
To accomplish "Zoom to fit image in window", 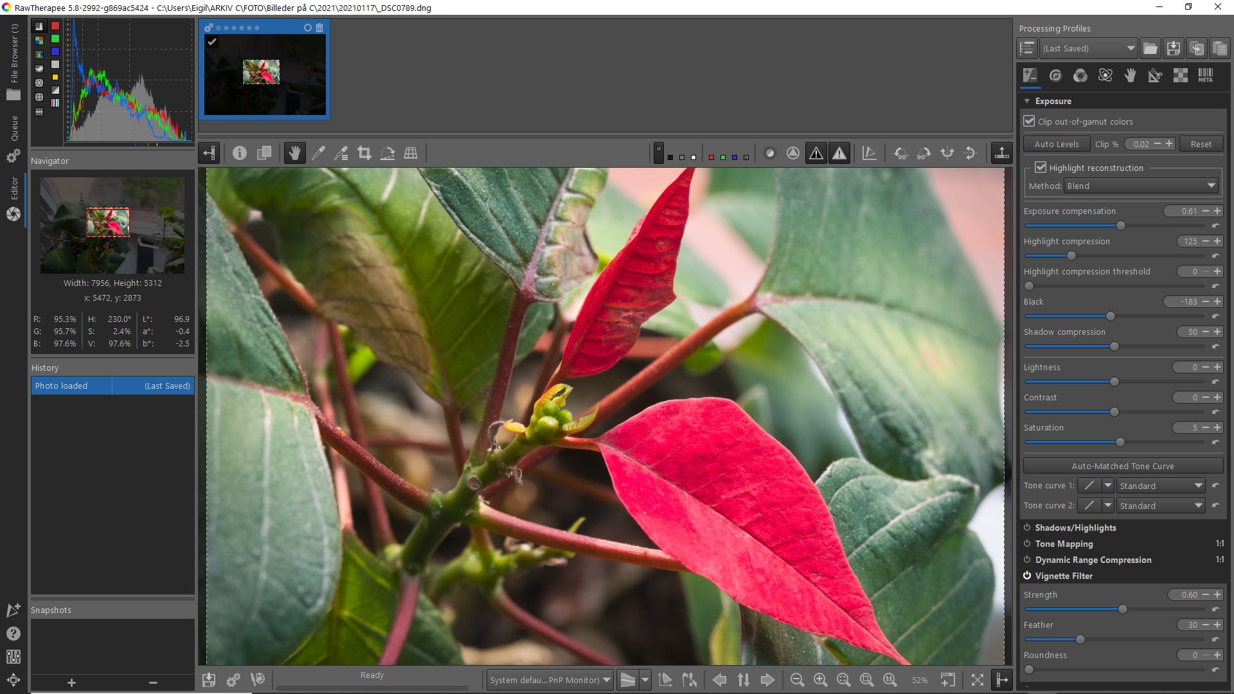I will [843, 680].
